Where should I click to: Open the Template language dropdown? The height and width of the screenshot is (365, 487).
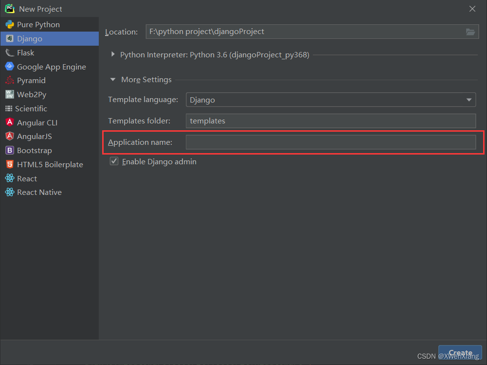[469, 100]
